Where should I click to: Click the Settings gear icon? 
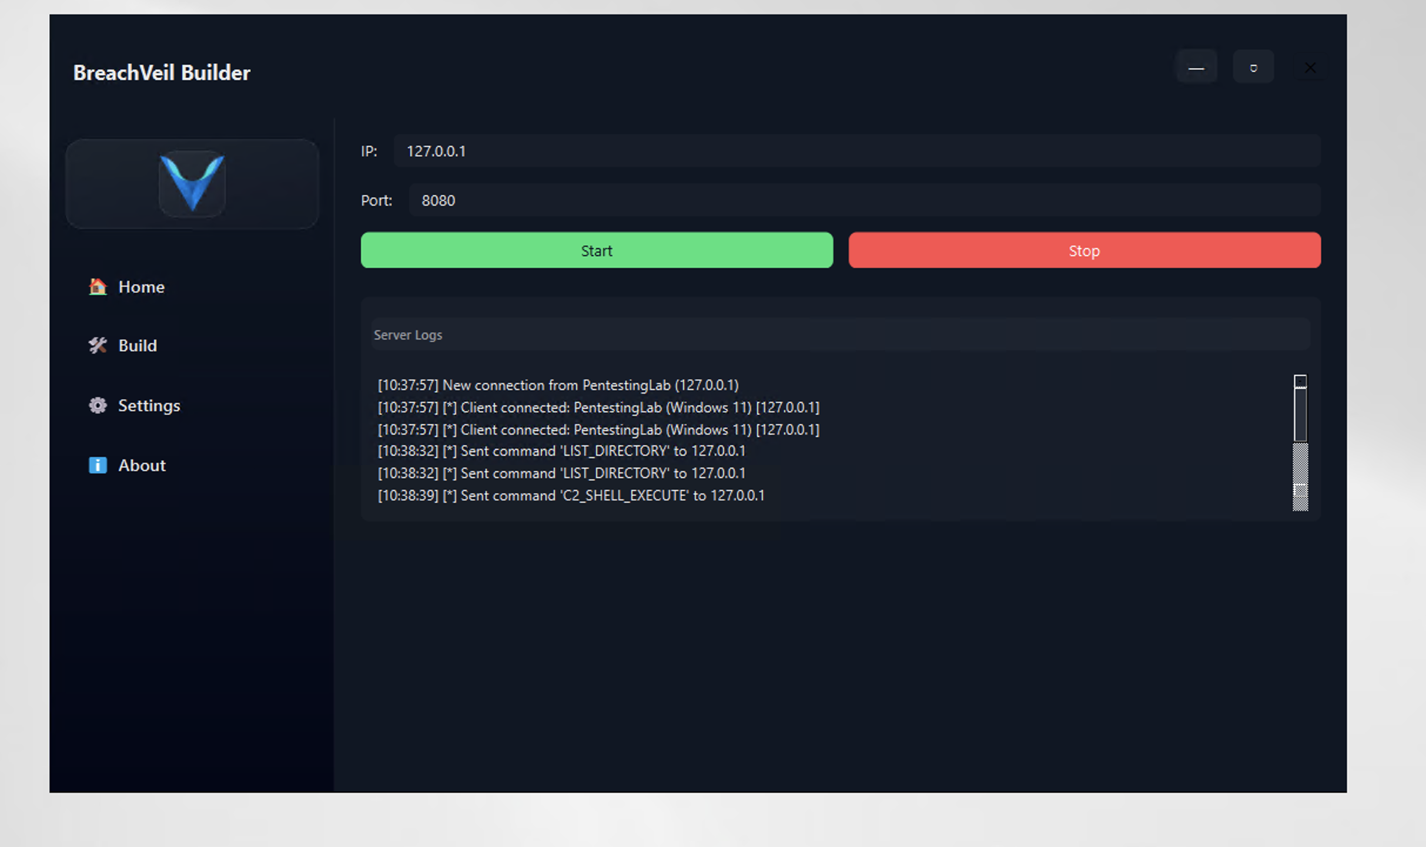click(98, 405)
